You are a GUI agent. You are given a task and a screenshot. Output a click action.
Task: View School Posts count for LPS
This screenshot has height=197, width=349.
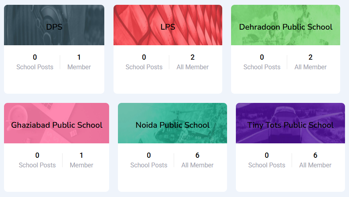coord(144,62)
